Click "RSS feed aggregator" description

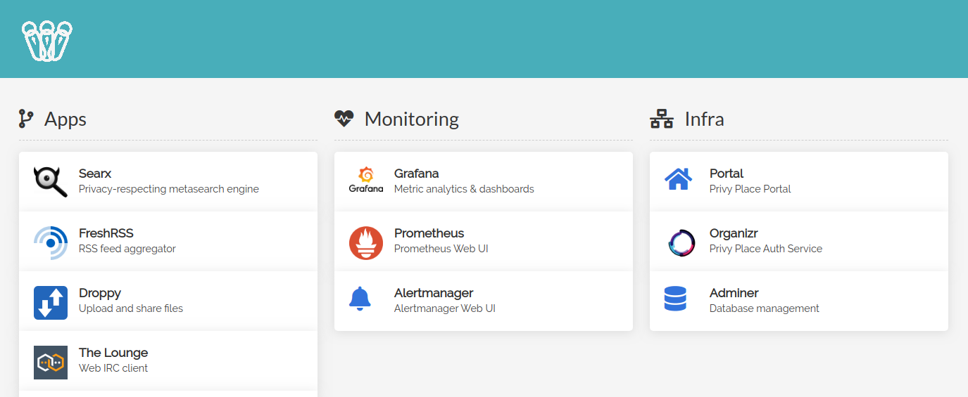(x=127, y=249)
